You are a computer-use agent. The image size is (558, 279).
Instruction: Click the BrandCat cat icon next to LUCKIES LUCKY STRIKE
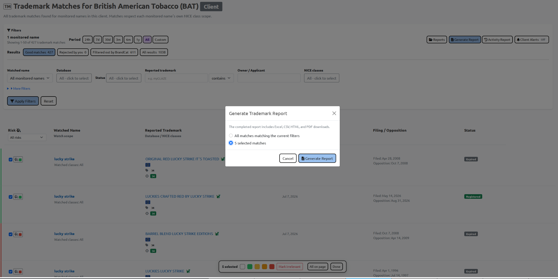point(188,271)
